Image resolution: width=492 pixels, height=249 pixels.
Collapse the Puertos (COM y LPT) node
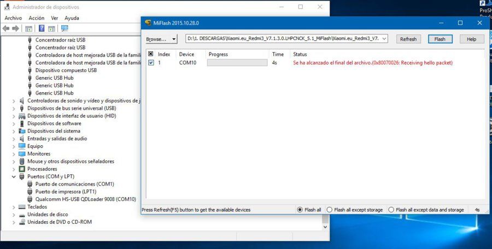[14, 177]
